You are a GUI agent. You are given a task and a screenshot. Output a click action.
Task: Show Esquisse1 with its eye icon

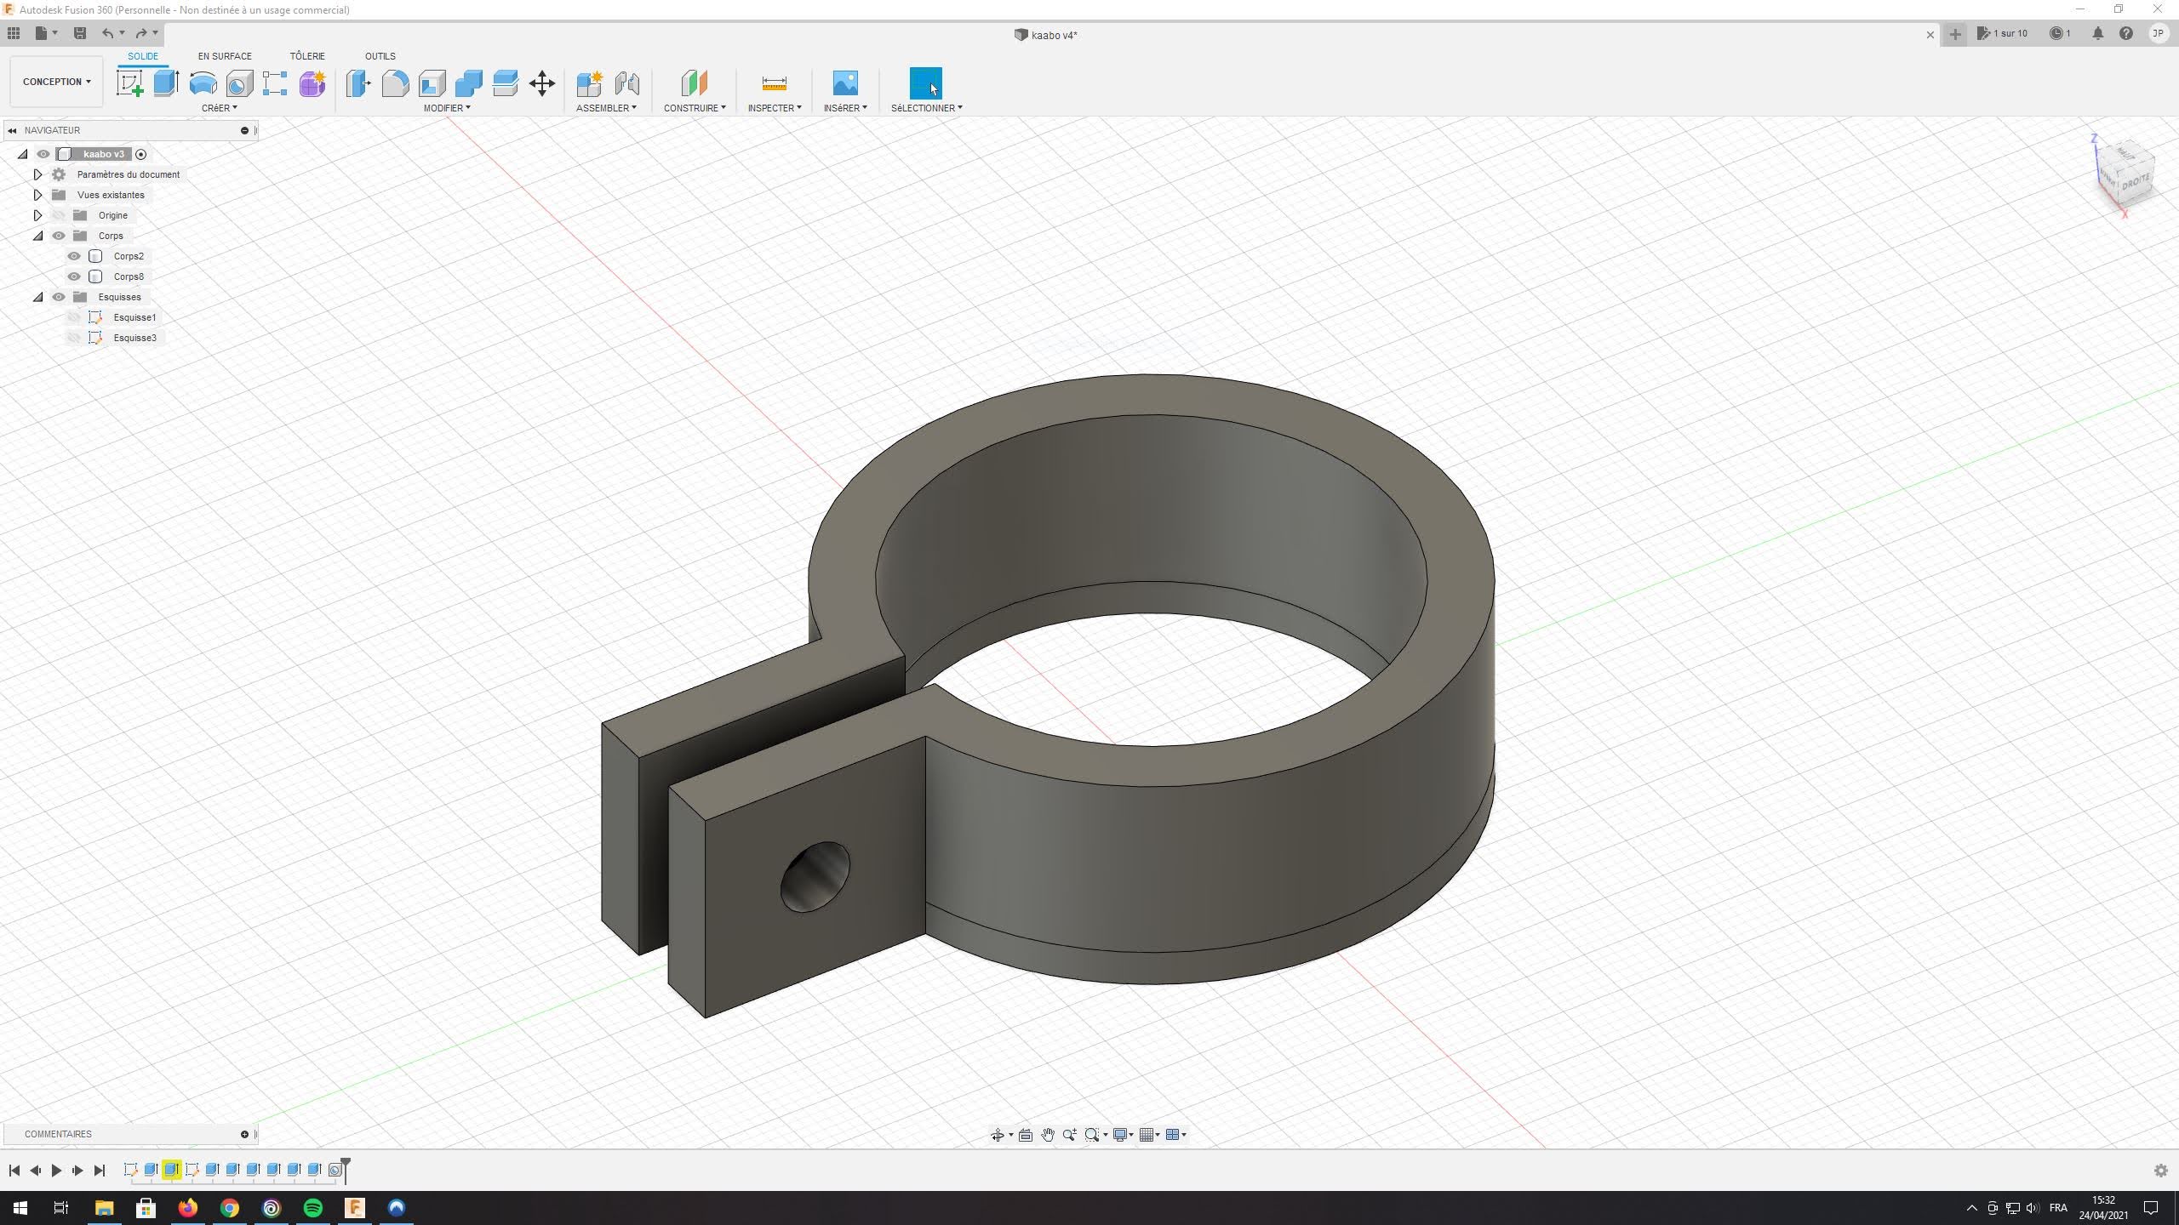pyautogui.click(x=74, y=317)
